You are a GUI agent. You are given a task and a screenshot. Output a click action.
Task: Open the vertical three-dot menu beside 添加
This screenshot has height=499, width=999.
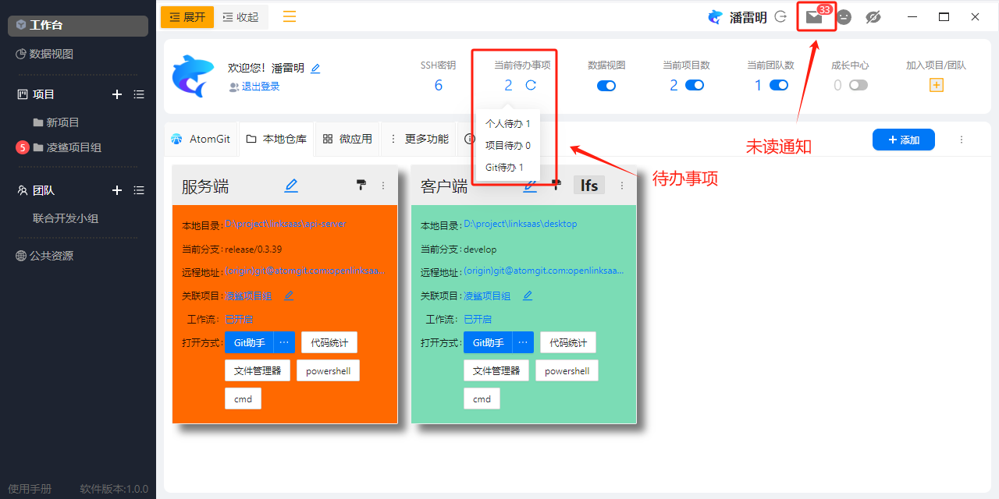tap(962, 140)
